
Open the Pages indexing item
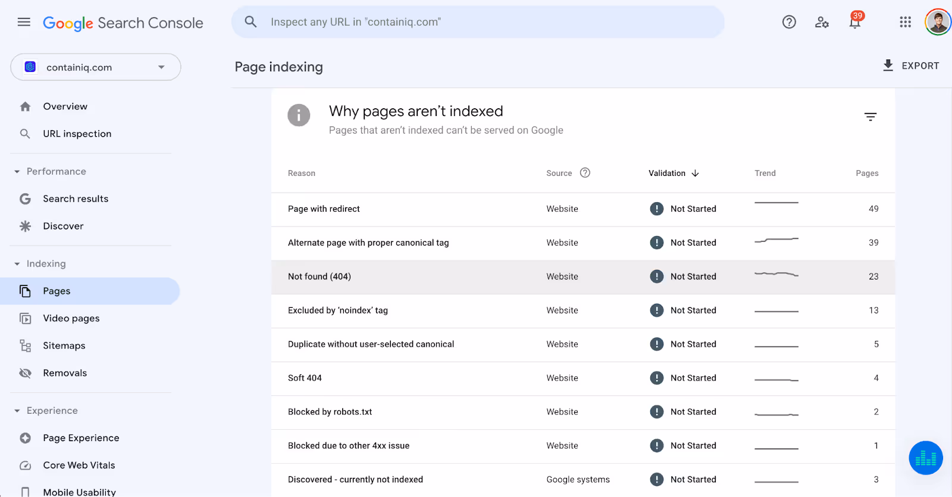click(x=90, y=291)
